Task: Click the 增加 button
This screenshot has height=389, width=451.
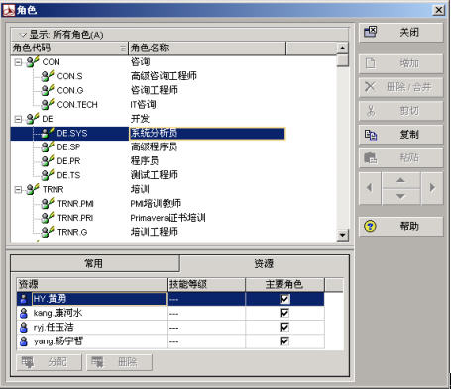Action: pos(400,63)
